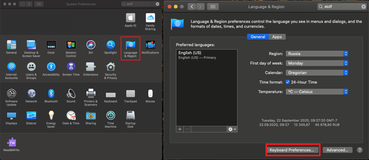Go forward in Language & Region window

point(200,7)
